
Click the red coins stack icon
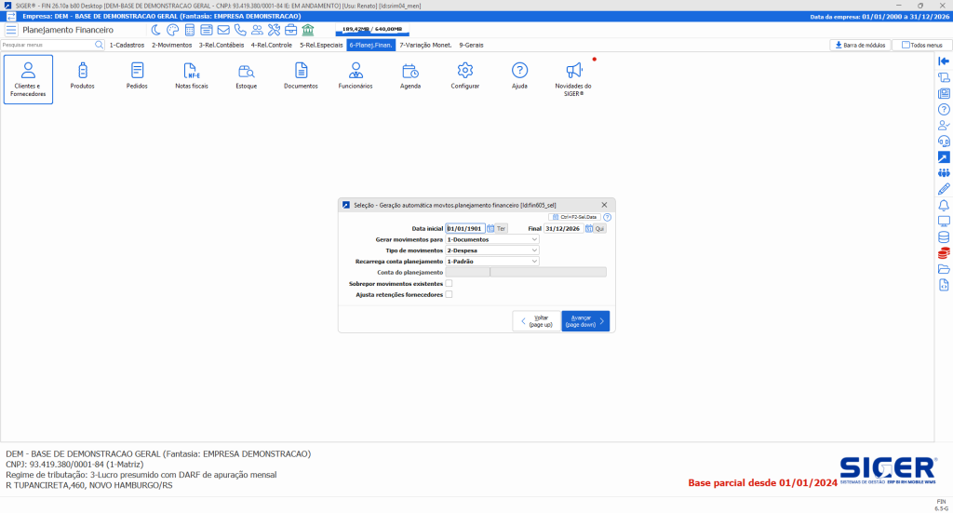pyautogui.click(x=944, y=253)
